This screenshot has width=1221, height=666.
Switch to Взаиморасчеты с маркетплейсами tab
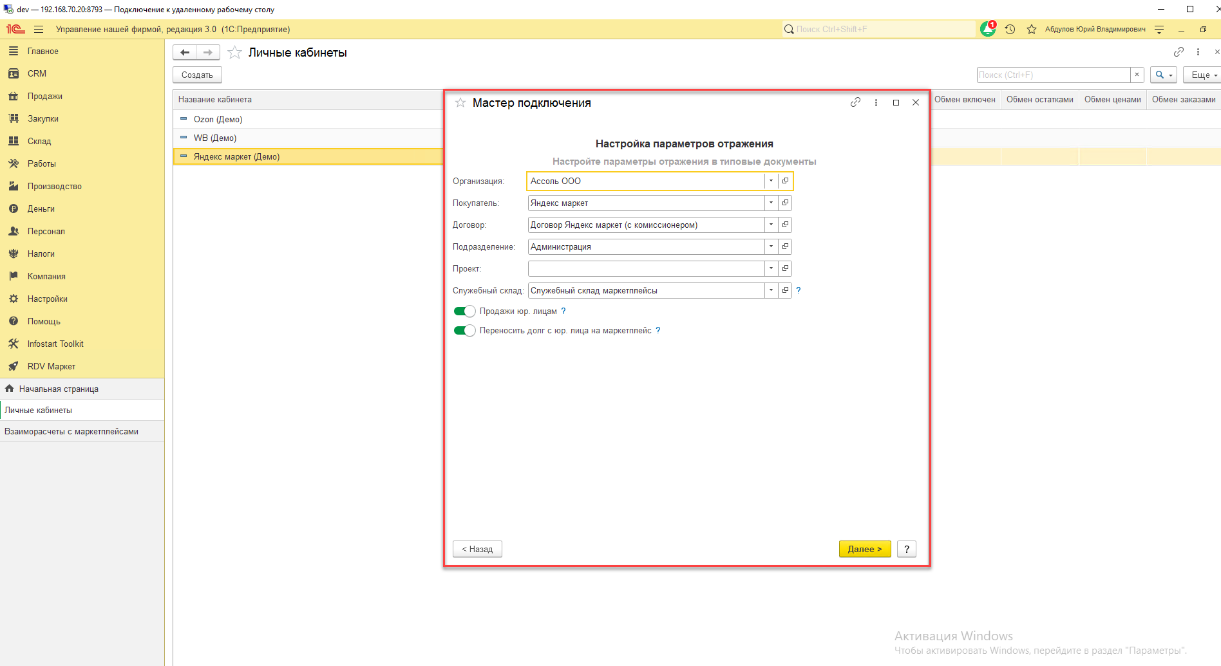coord(71,431)
